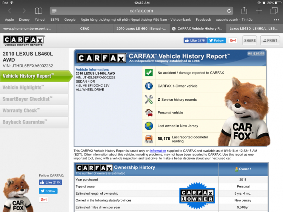This screenshot has height=212, width=283.
Task: Open the Safari bookmarks book icon
Action: (x=38, y=11)
